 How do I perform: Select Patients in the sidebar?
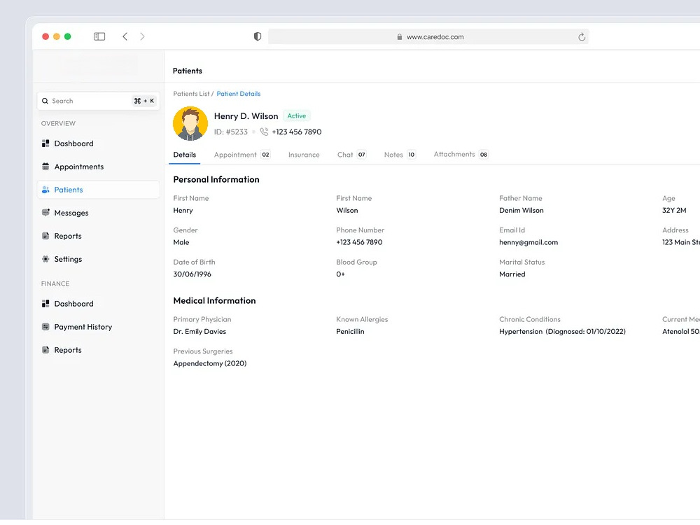[98, 190]
